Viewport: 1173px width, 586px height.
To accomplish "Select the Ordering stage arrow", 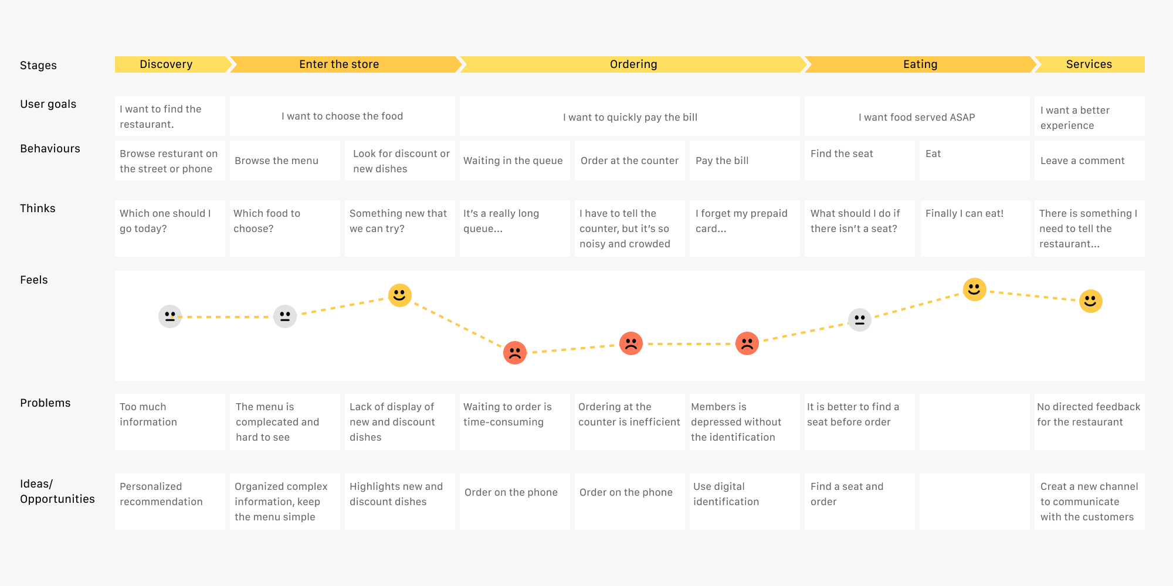I will (633, 64).
